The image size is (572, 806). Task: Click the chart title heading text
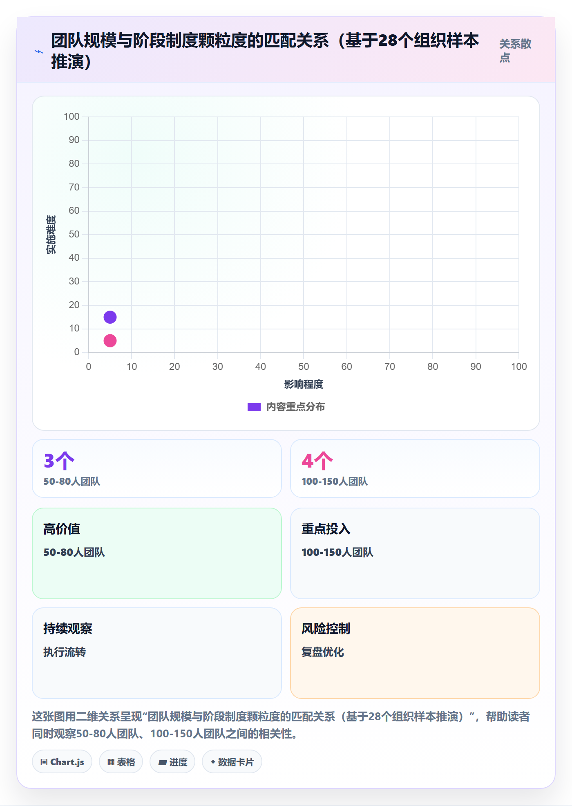(265, 51)
